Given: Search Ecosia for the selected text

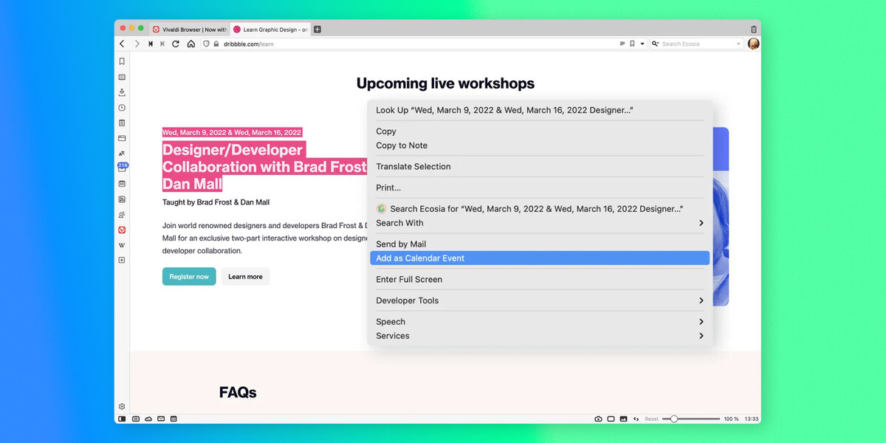Looking at the screenshot, I should pyautogui.click(x=540, y=209).
